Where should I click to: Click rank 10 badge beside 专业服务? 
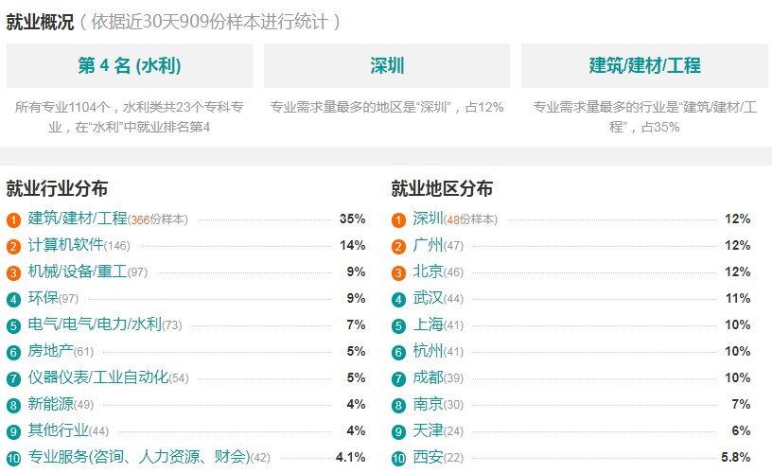pyautogui.click(x=14, y=459)
